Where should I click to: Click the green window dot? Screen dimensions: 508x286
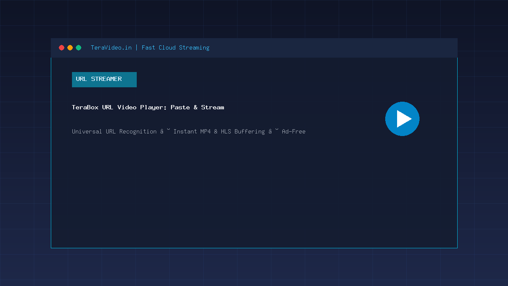[x=79, y=48]
